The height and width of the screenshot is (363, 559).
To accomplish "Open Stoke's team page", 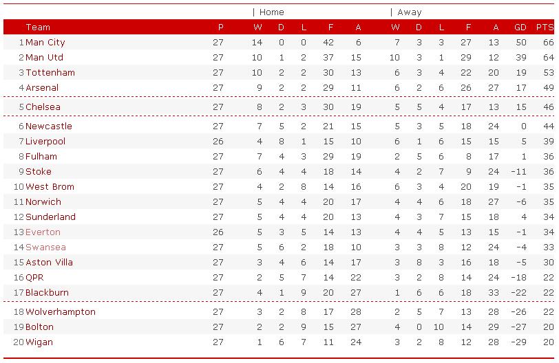I will pyautogui.click(x=39, y=172).
